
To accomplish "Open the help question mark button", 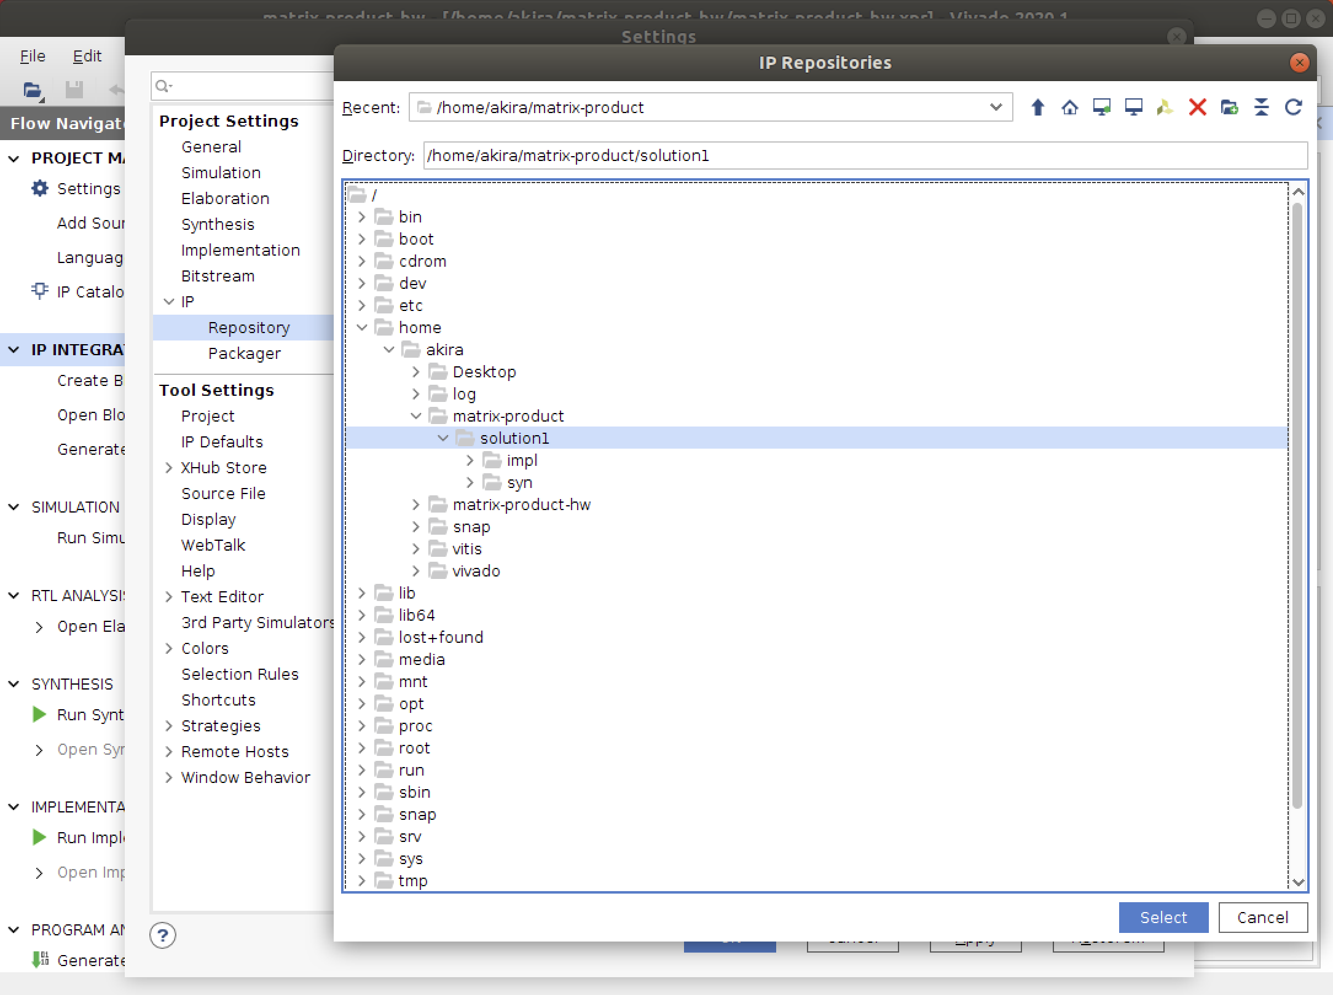I will coord(163,935).
